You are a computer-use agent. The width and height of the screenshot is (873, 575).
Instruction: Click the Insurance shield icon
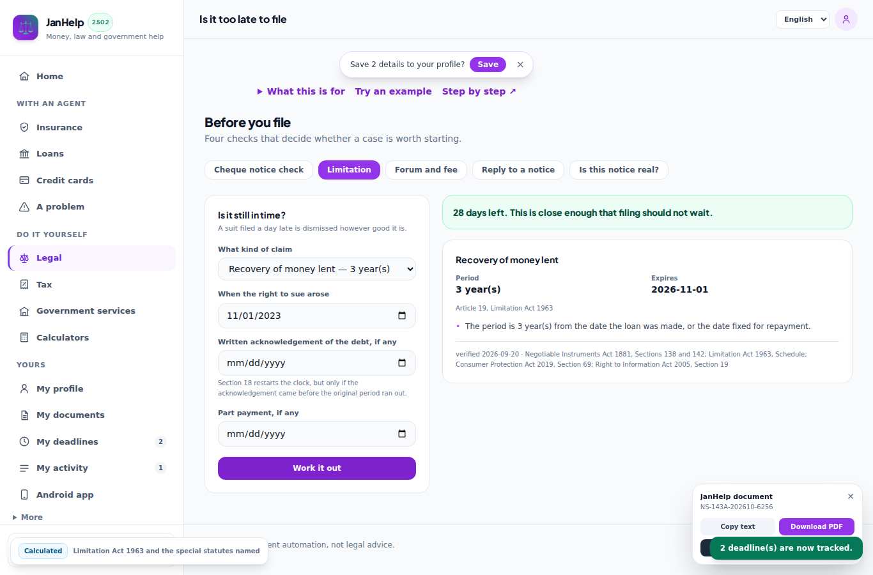(24, 127)
